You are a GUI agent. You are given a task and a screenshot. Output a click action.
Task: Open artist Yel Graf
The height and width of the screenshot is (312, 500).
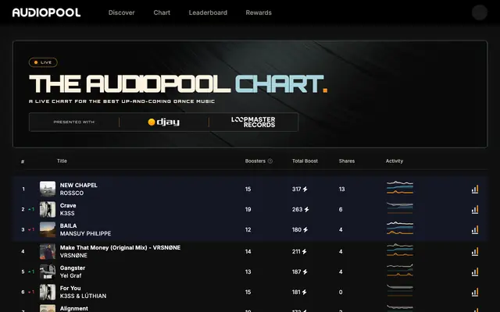[70, 275]
